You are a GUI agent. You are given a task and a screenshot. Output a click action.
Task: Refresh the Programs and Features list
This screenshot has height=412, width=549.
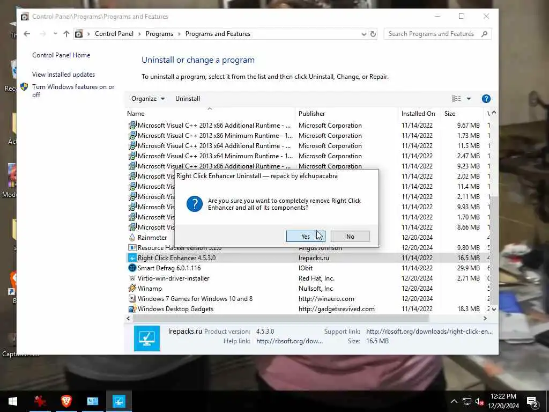(373, 34)
